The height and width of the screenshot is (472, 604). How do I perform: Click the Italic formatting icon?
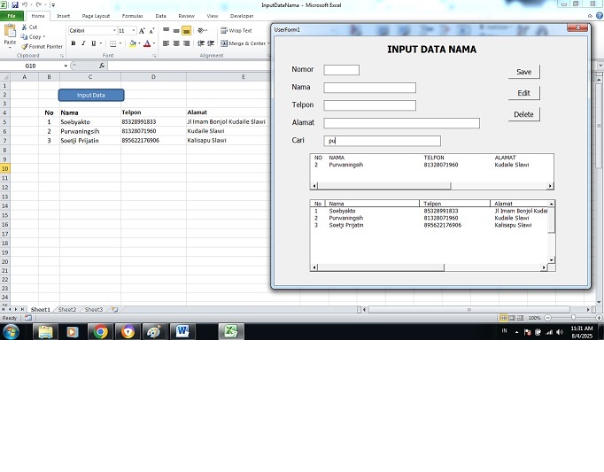(84, 43)
